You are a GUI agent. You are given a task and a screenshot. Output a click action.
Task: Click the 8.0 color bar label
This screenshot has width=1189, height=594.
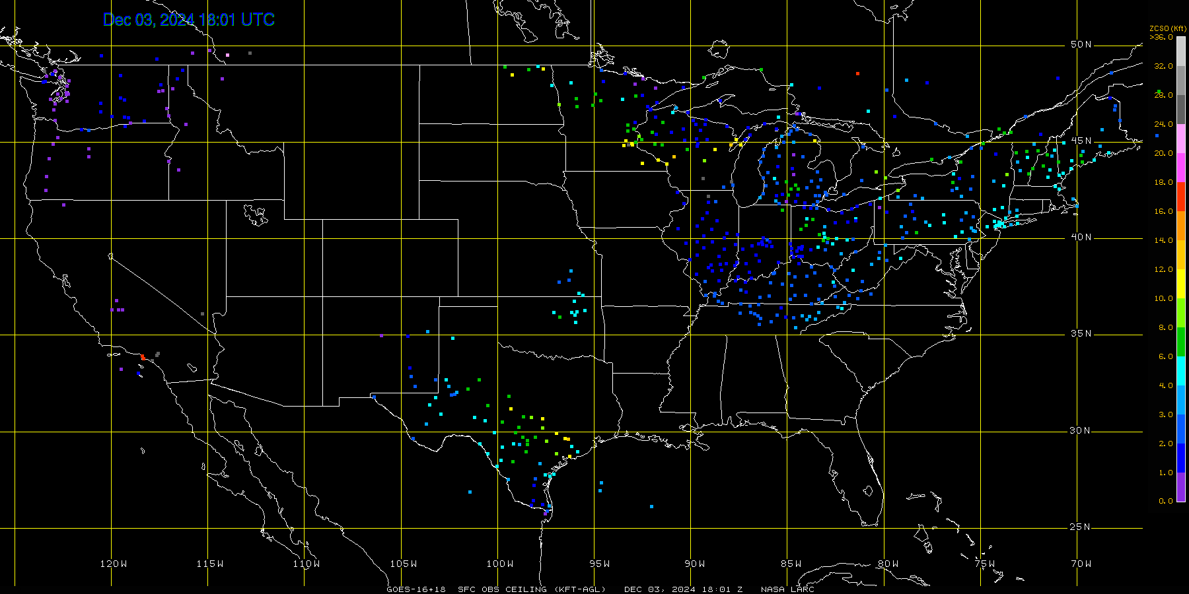[x=1166, y=327]
